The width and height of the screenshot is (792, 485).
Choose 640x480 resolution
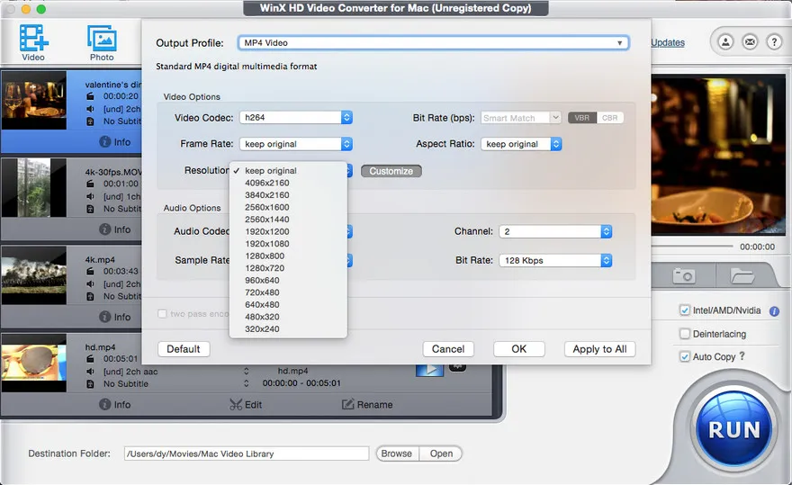click(x=288, y=305)
